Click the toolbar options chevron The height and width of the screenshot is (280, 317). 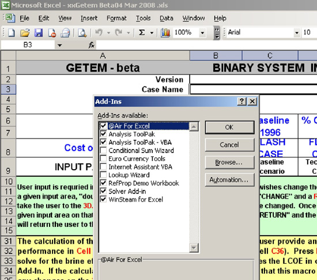pos(217,33)
